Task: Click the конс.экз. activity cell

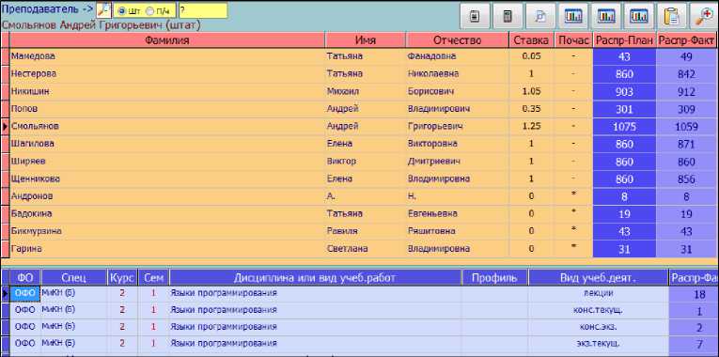Action: [598, 327]
